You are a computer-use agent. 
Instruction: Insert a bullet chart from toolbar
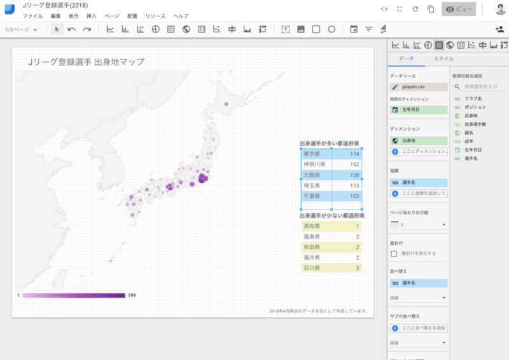pyautogui.click(x=232, y=29)
